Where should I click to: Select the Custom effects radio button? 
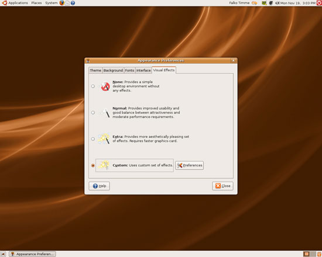(x=93, y=165)
